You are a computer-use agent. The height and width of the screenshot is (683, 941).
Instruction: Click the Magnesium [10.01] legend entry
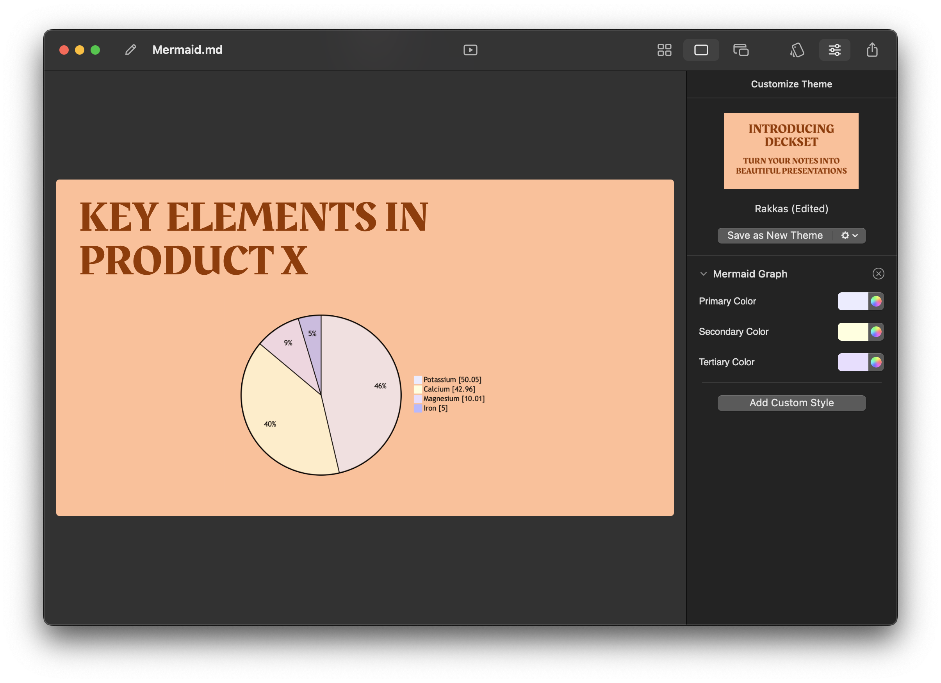pos(449,399)
